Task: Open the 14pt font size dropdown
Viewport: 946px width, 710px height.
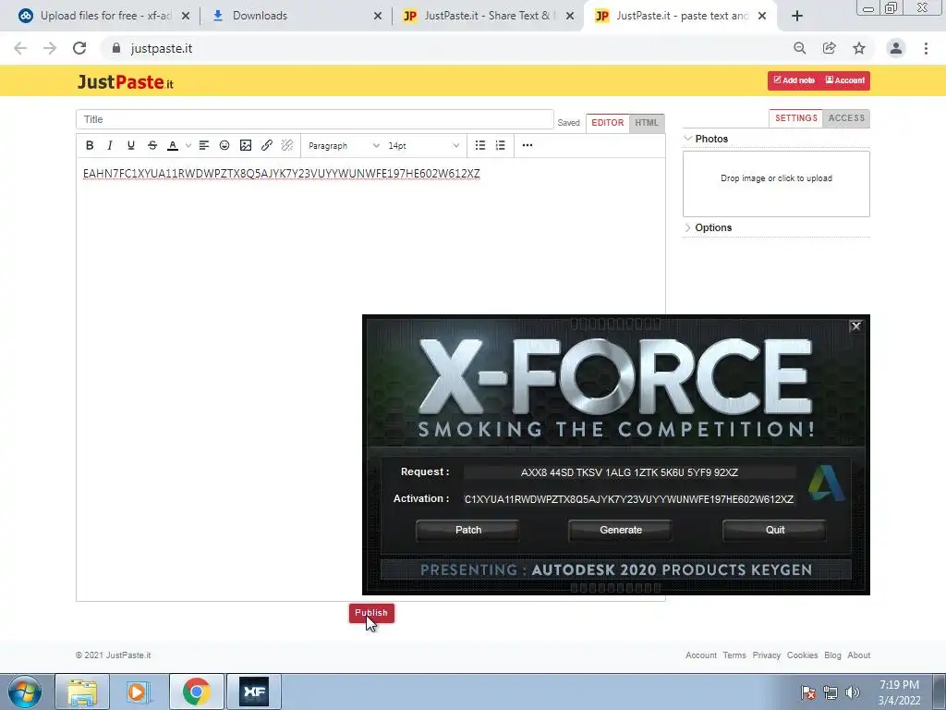Action: 423,145
